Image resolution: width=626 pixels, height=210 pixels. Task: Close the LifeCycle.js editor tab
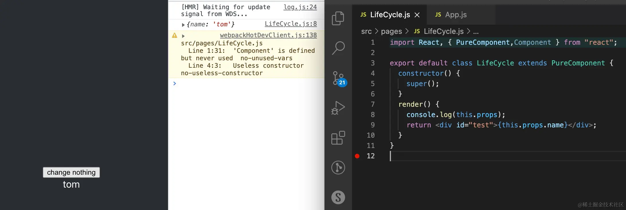(x=417, y=15)
